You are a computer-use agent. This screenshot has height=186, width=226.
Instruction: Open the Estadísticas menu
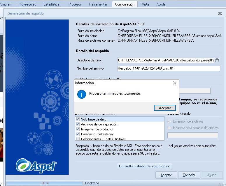coord(52,4)
